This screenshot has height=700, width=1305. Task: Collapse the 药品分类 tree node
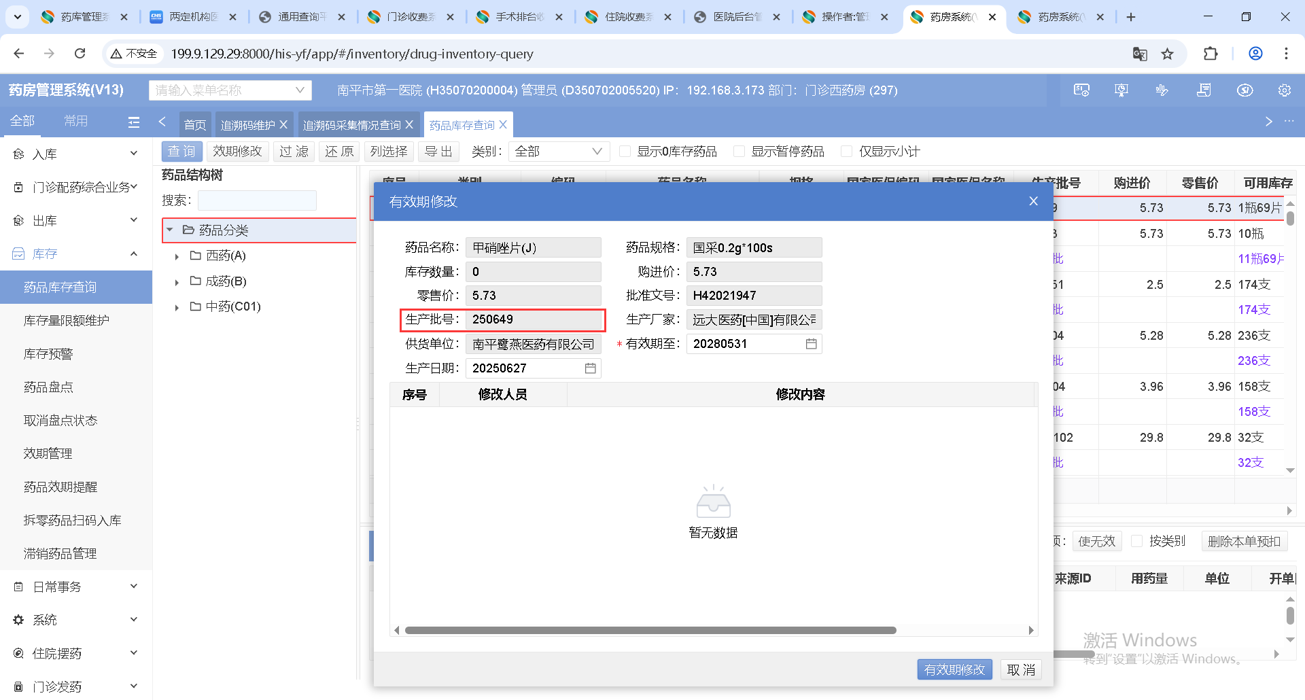point(170,230)
